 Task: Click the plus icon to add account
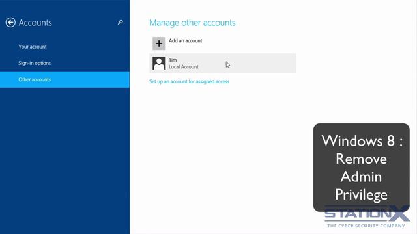[x=159, y=44]
